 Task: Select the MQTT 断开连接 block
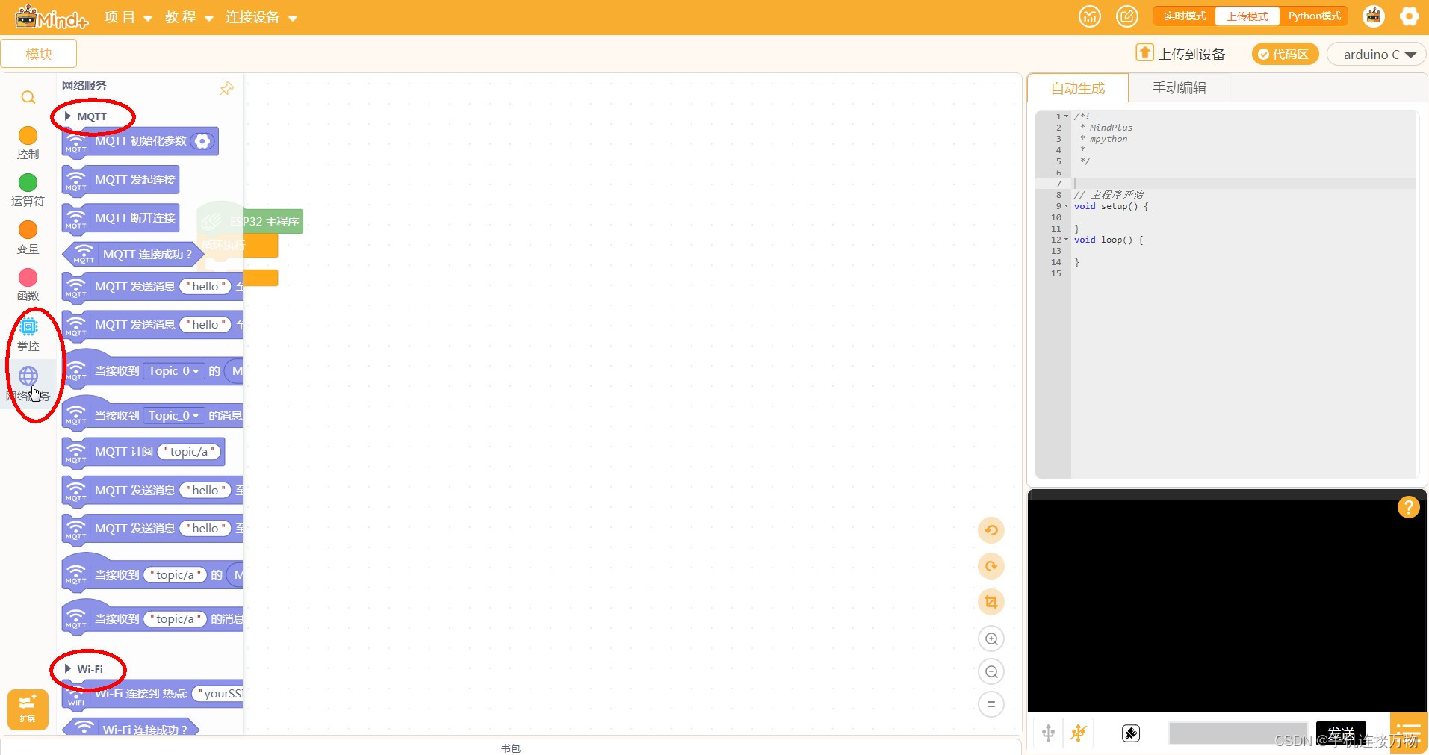pyautogui.click(x=121, y=218)
